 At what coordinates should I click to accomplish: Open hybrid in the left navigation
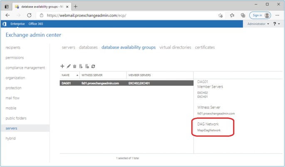pos(10,138)
